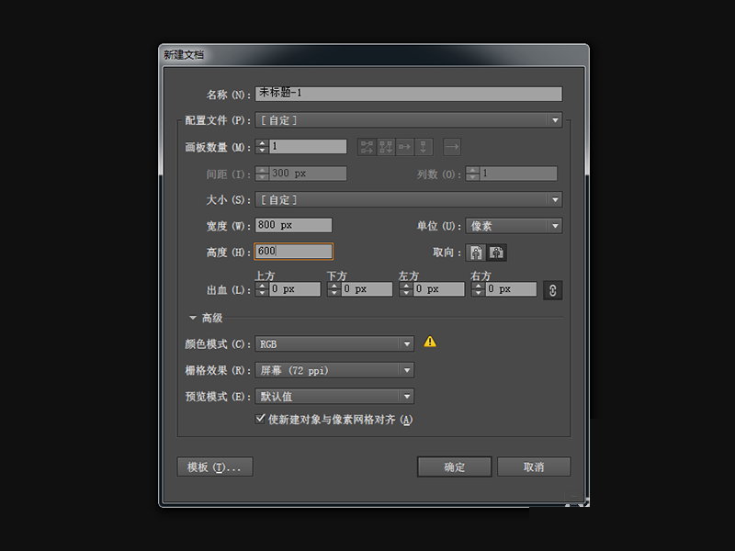
Task: Open the 大小 size dropdown
Action: (x=408, y=200)
